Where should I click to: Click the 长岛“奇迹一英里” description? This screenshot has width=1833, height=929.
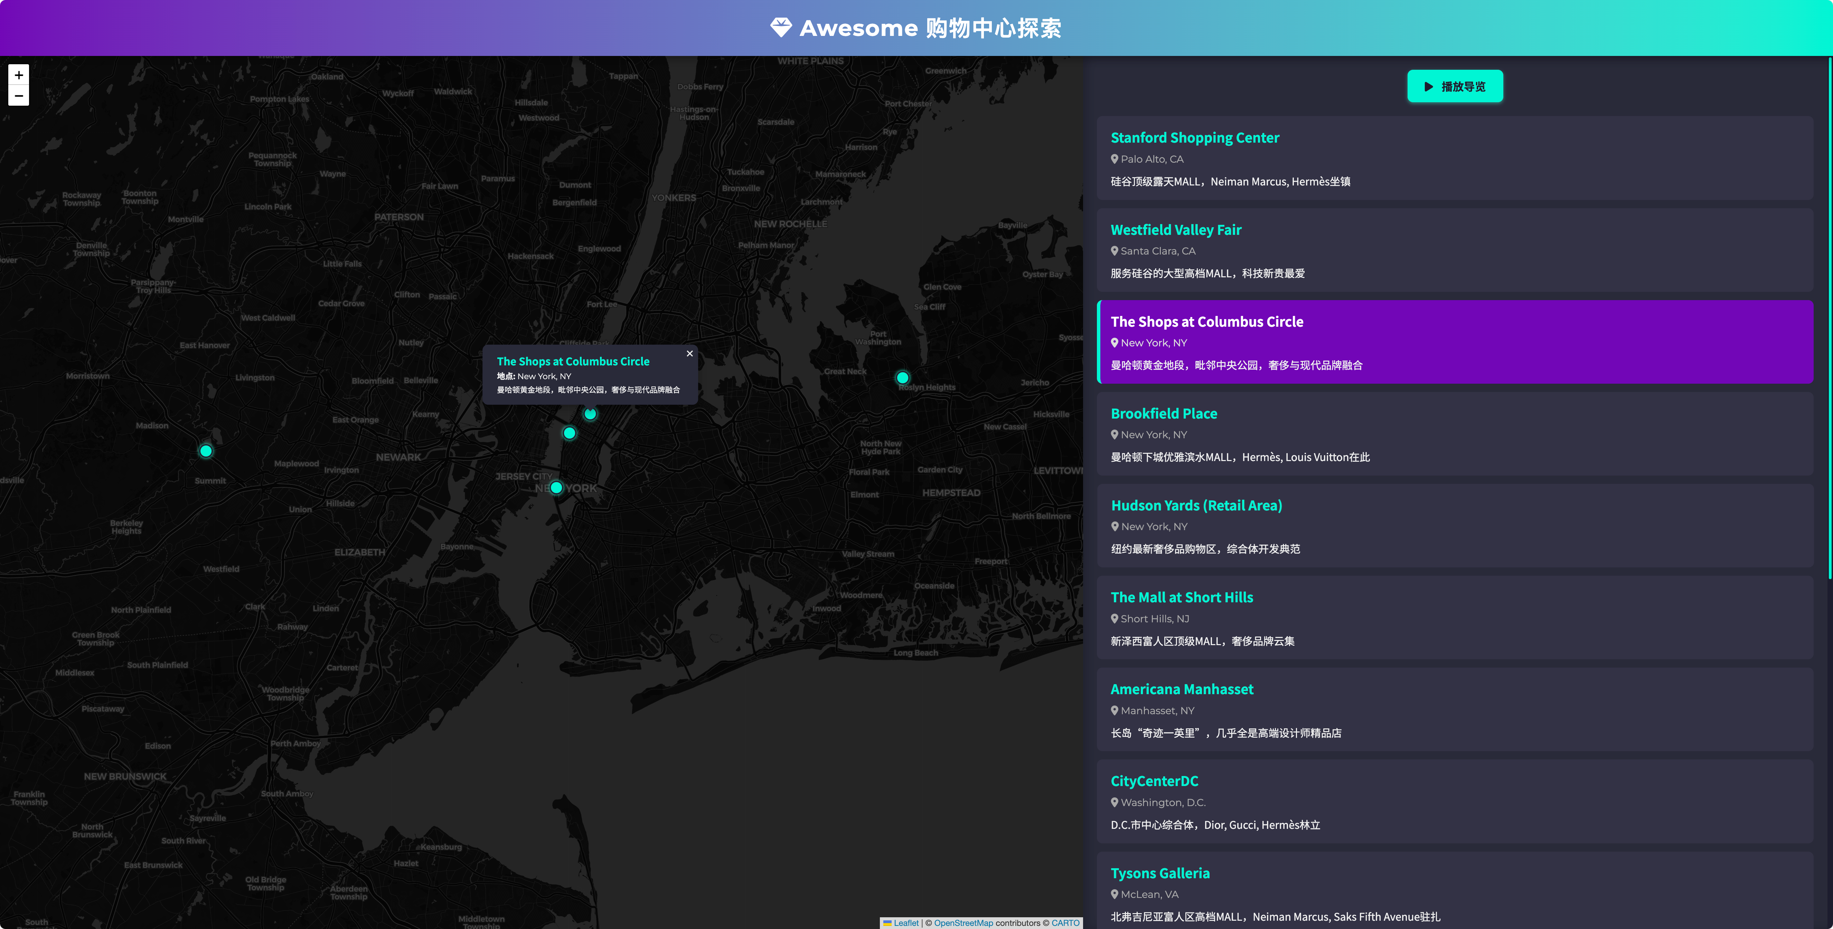coord(1225,733)
